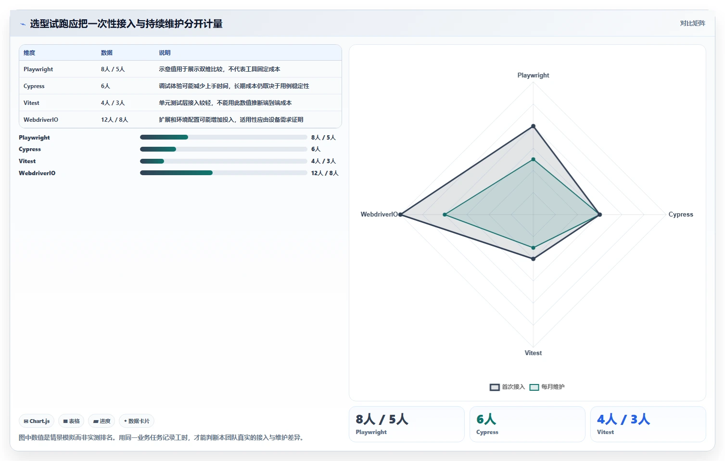Click the Cypress axis label on radar chart
The height and width of the screenshot is (461, 725).
tap(681, 215)
